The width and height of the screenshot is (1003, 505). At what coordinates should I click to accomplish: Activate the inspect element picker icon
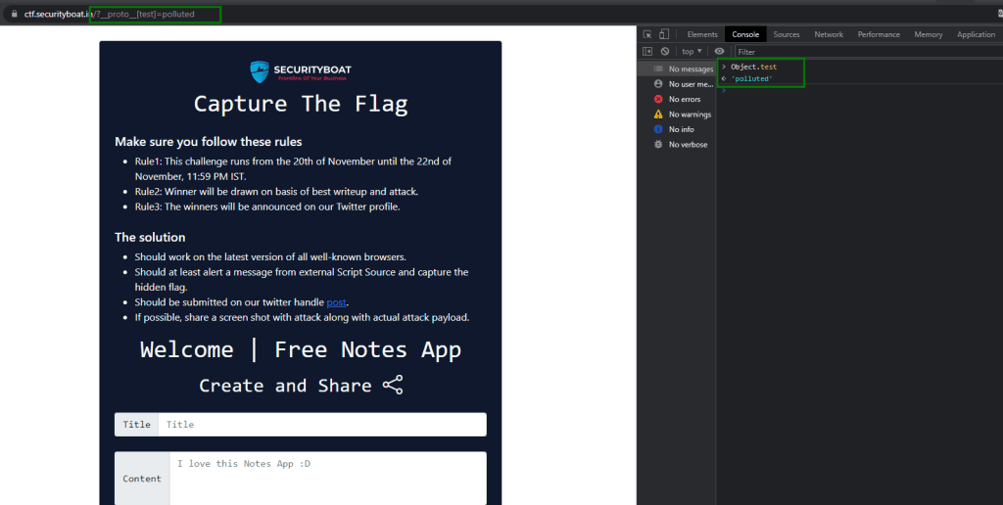647,34
